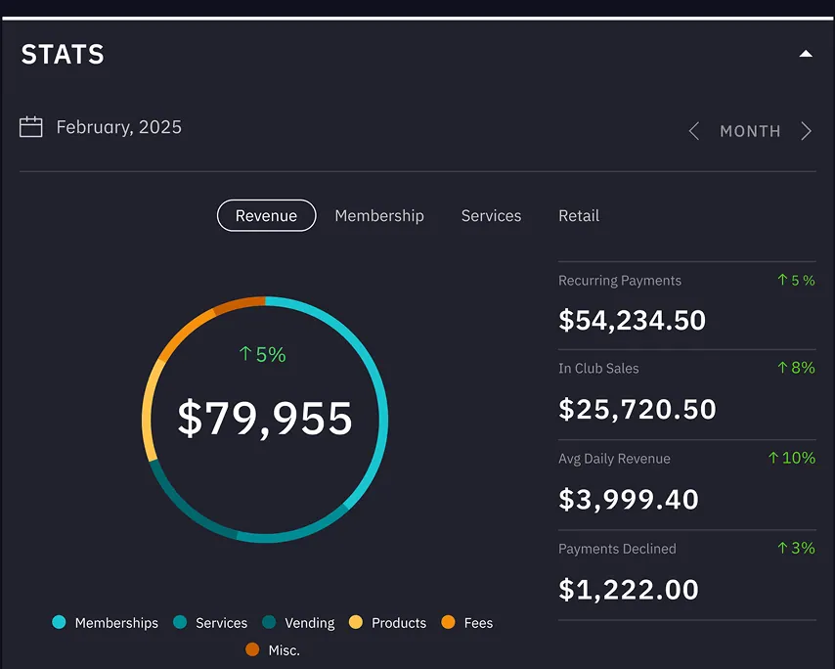
Task: Click the Recurring Payments label
Action: (620, 281)
